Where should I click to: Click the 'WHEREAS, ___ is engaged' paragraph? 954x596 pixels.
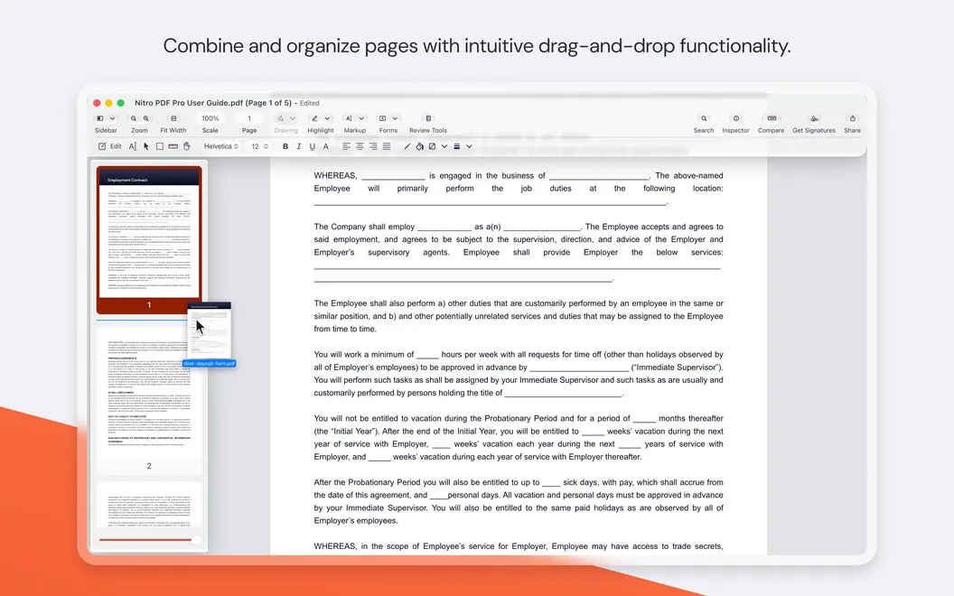(519, 189)
